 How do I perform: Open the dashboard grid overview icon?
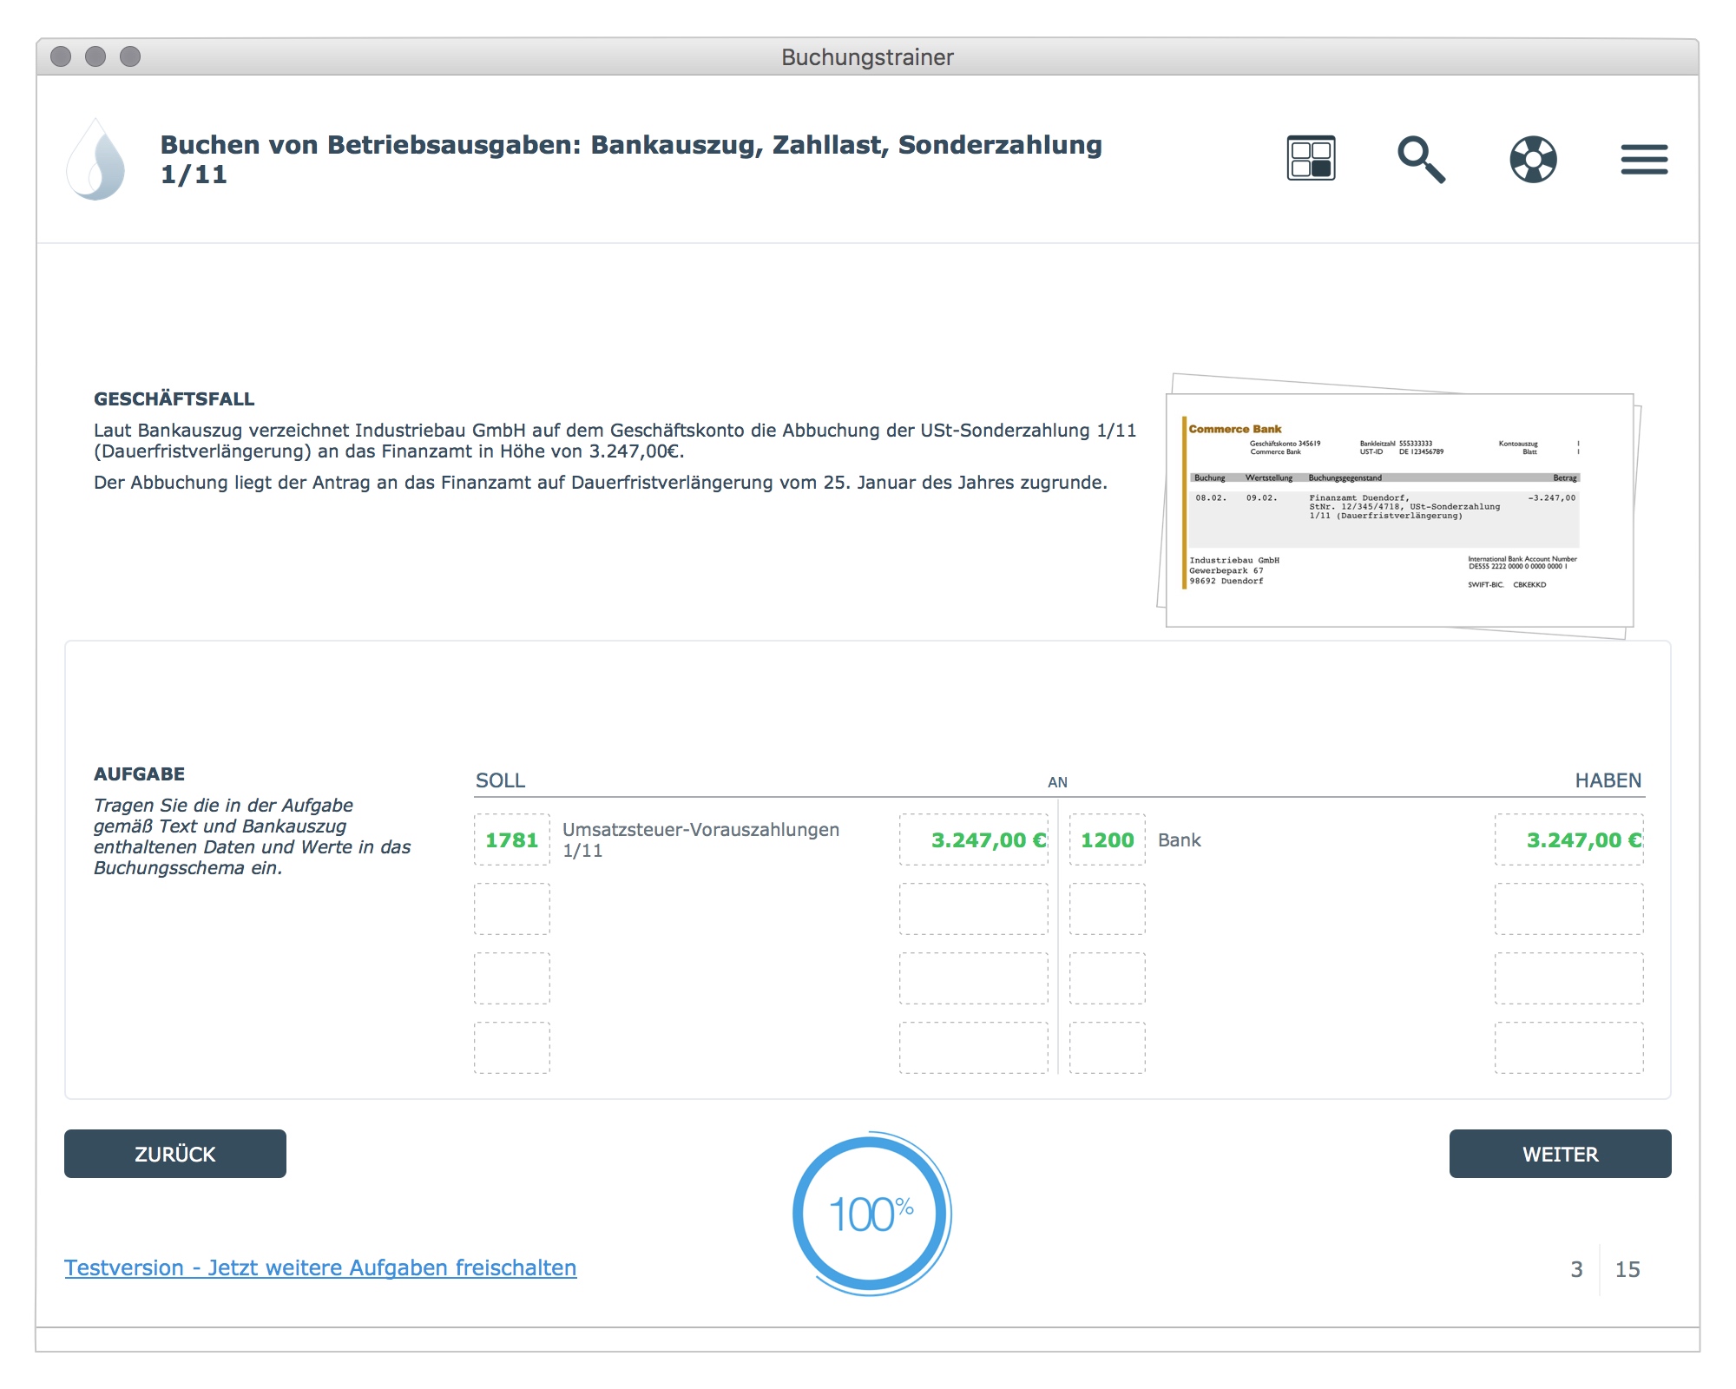click(1311, 158)
